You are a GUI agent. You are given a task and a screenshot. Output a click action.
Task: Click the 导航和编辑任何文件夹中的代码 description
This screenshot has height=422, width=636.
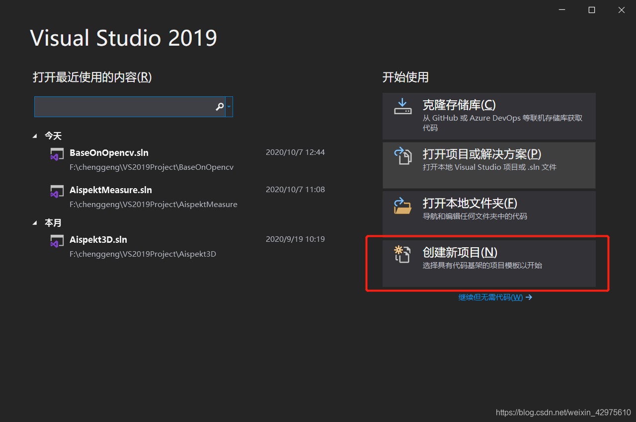(475, 216)
